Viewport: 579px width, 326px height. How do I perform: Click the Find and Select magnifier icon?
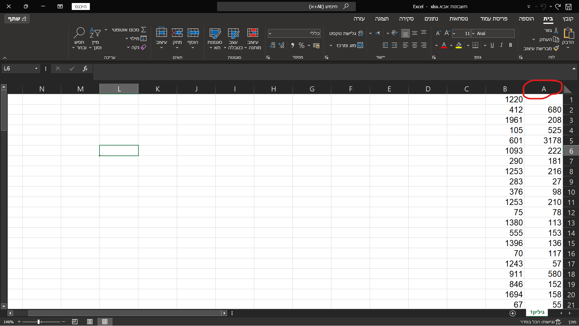tap(79, 33)
